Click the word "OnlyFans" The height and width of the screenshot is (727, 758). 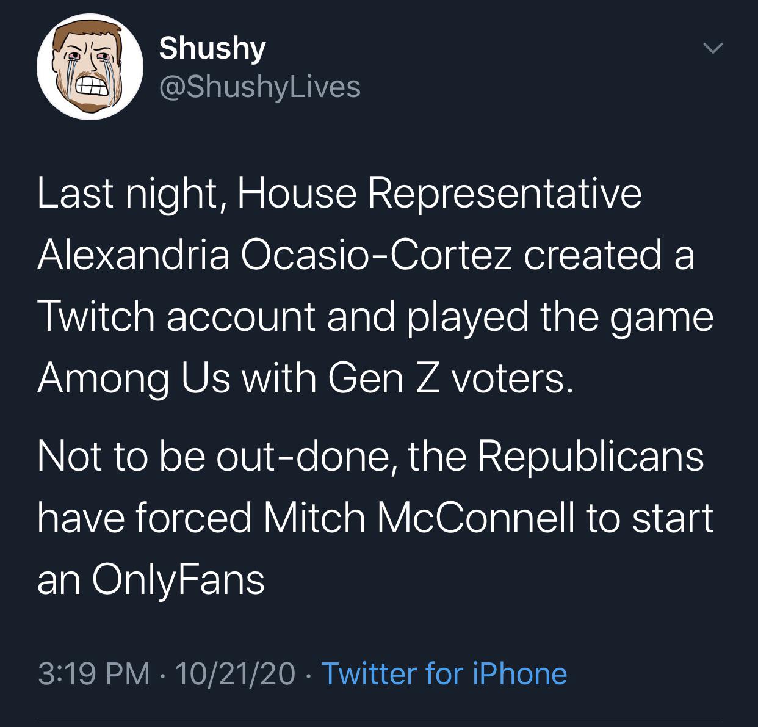coord(178,579)
